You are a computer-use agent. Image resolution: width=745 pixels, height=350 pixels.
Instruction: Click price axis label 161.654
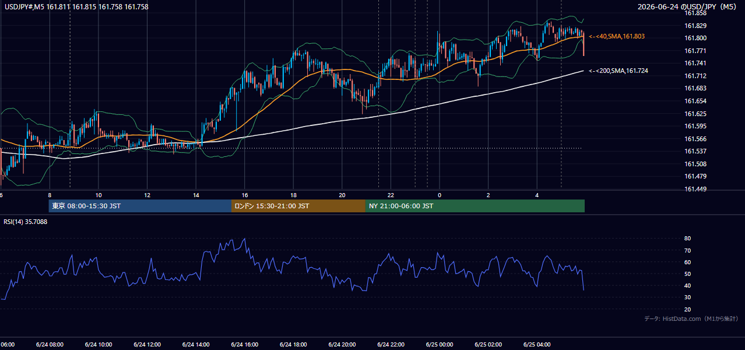695,101
